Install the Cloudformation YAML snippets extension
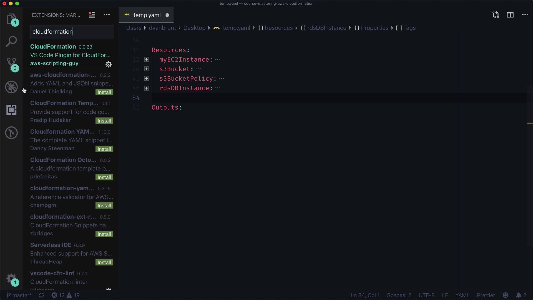 [104, 149]
